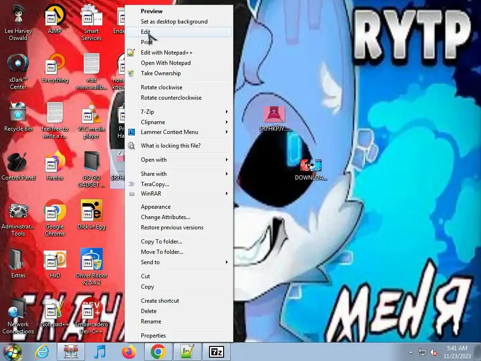The image size is (481, 361).
Task: Choose Rename in the context menu
Action: (x=179, y=322)
